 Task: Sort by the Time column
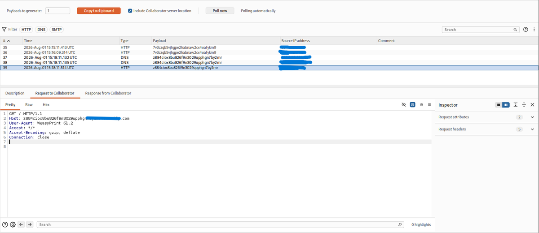coord(71,41)
